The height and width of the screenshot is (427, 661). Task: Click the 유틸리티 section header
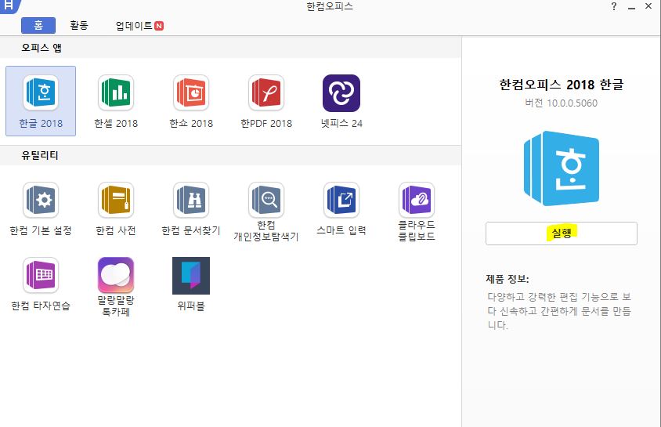40,155
